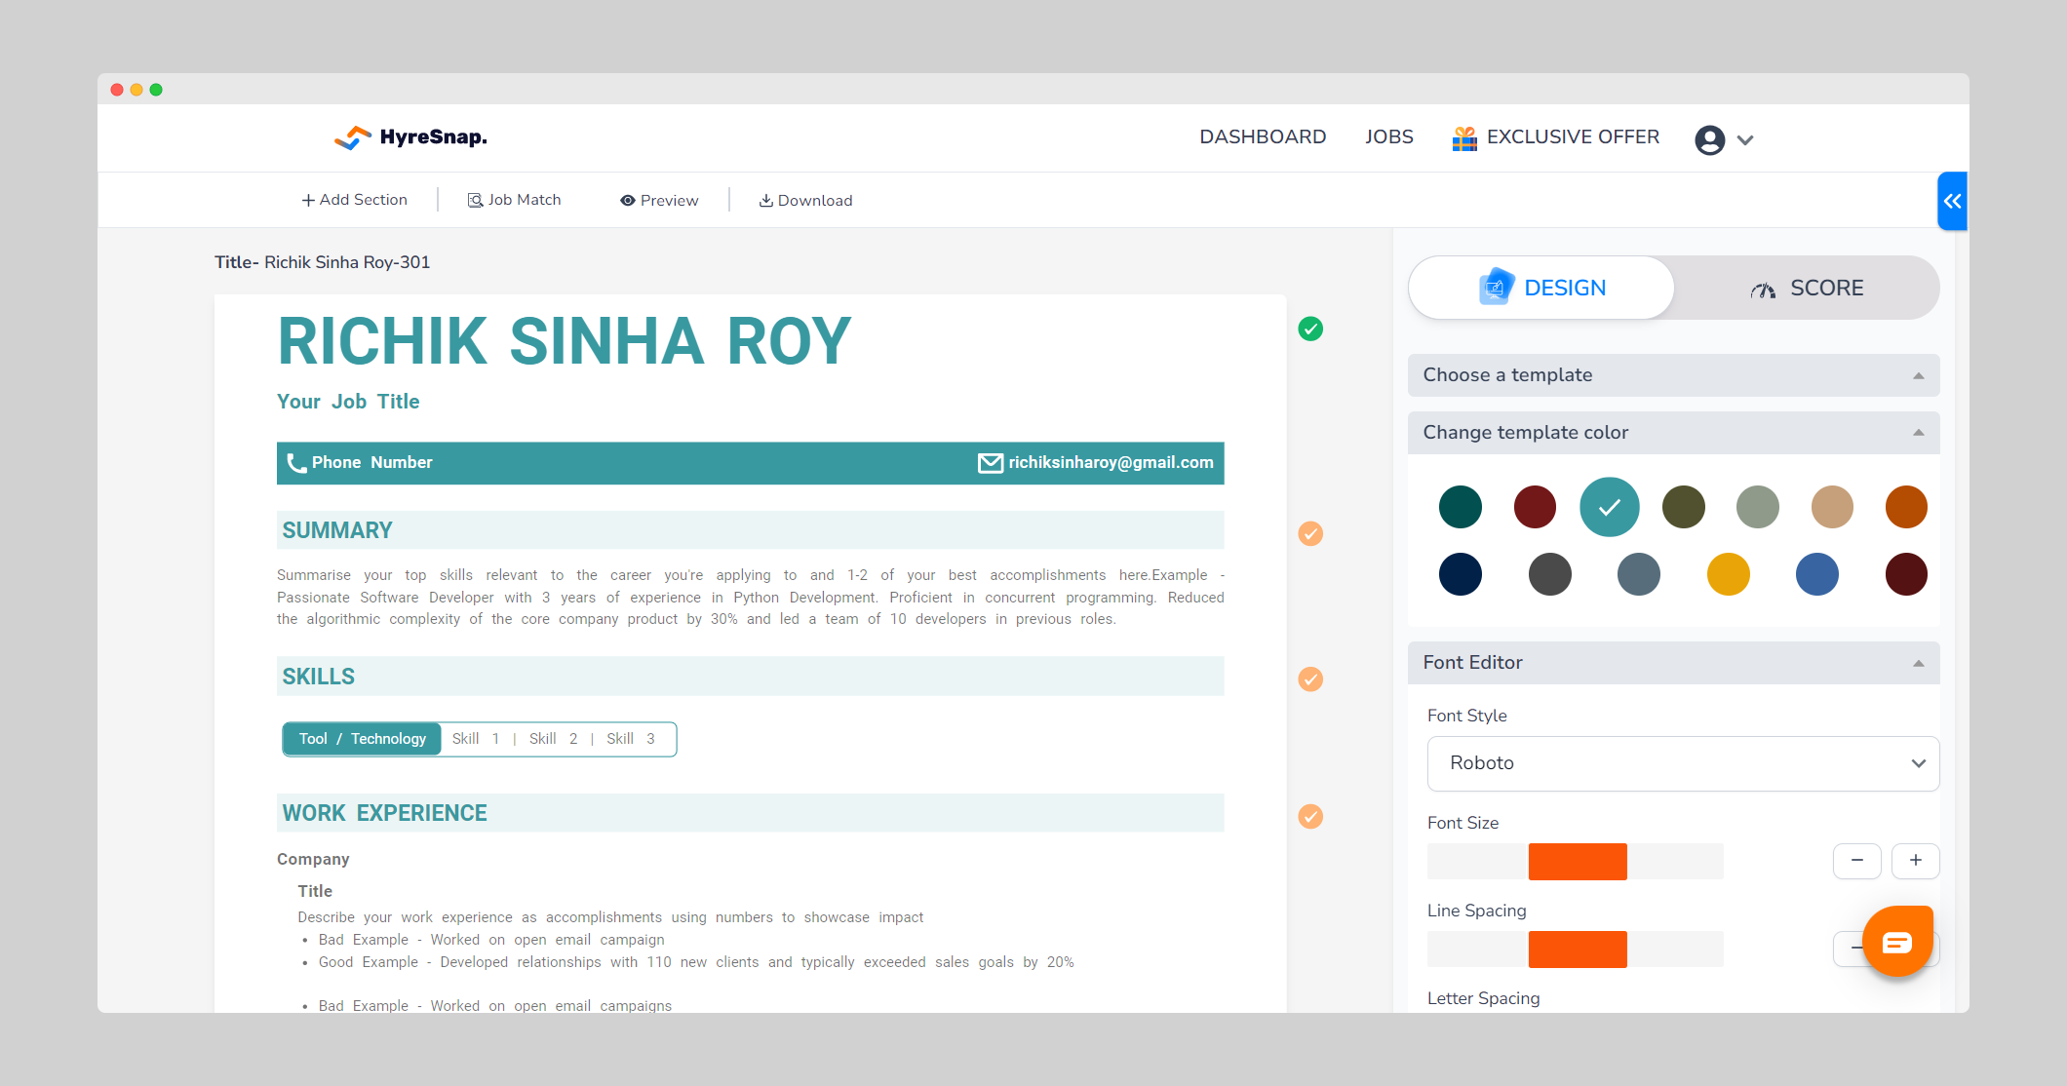Click the green check status icon beside name
Screen dimensions: 2067x1086
pos(1311,330)
